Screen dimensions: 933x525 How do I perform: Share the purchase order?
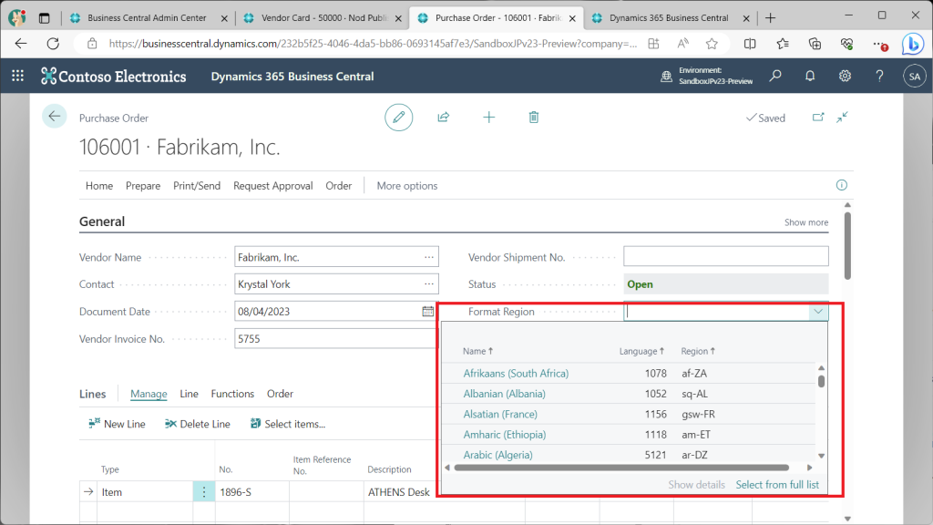click(444, 118)
